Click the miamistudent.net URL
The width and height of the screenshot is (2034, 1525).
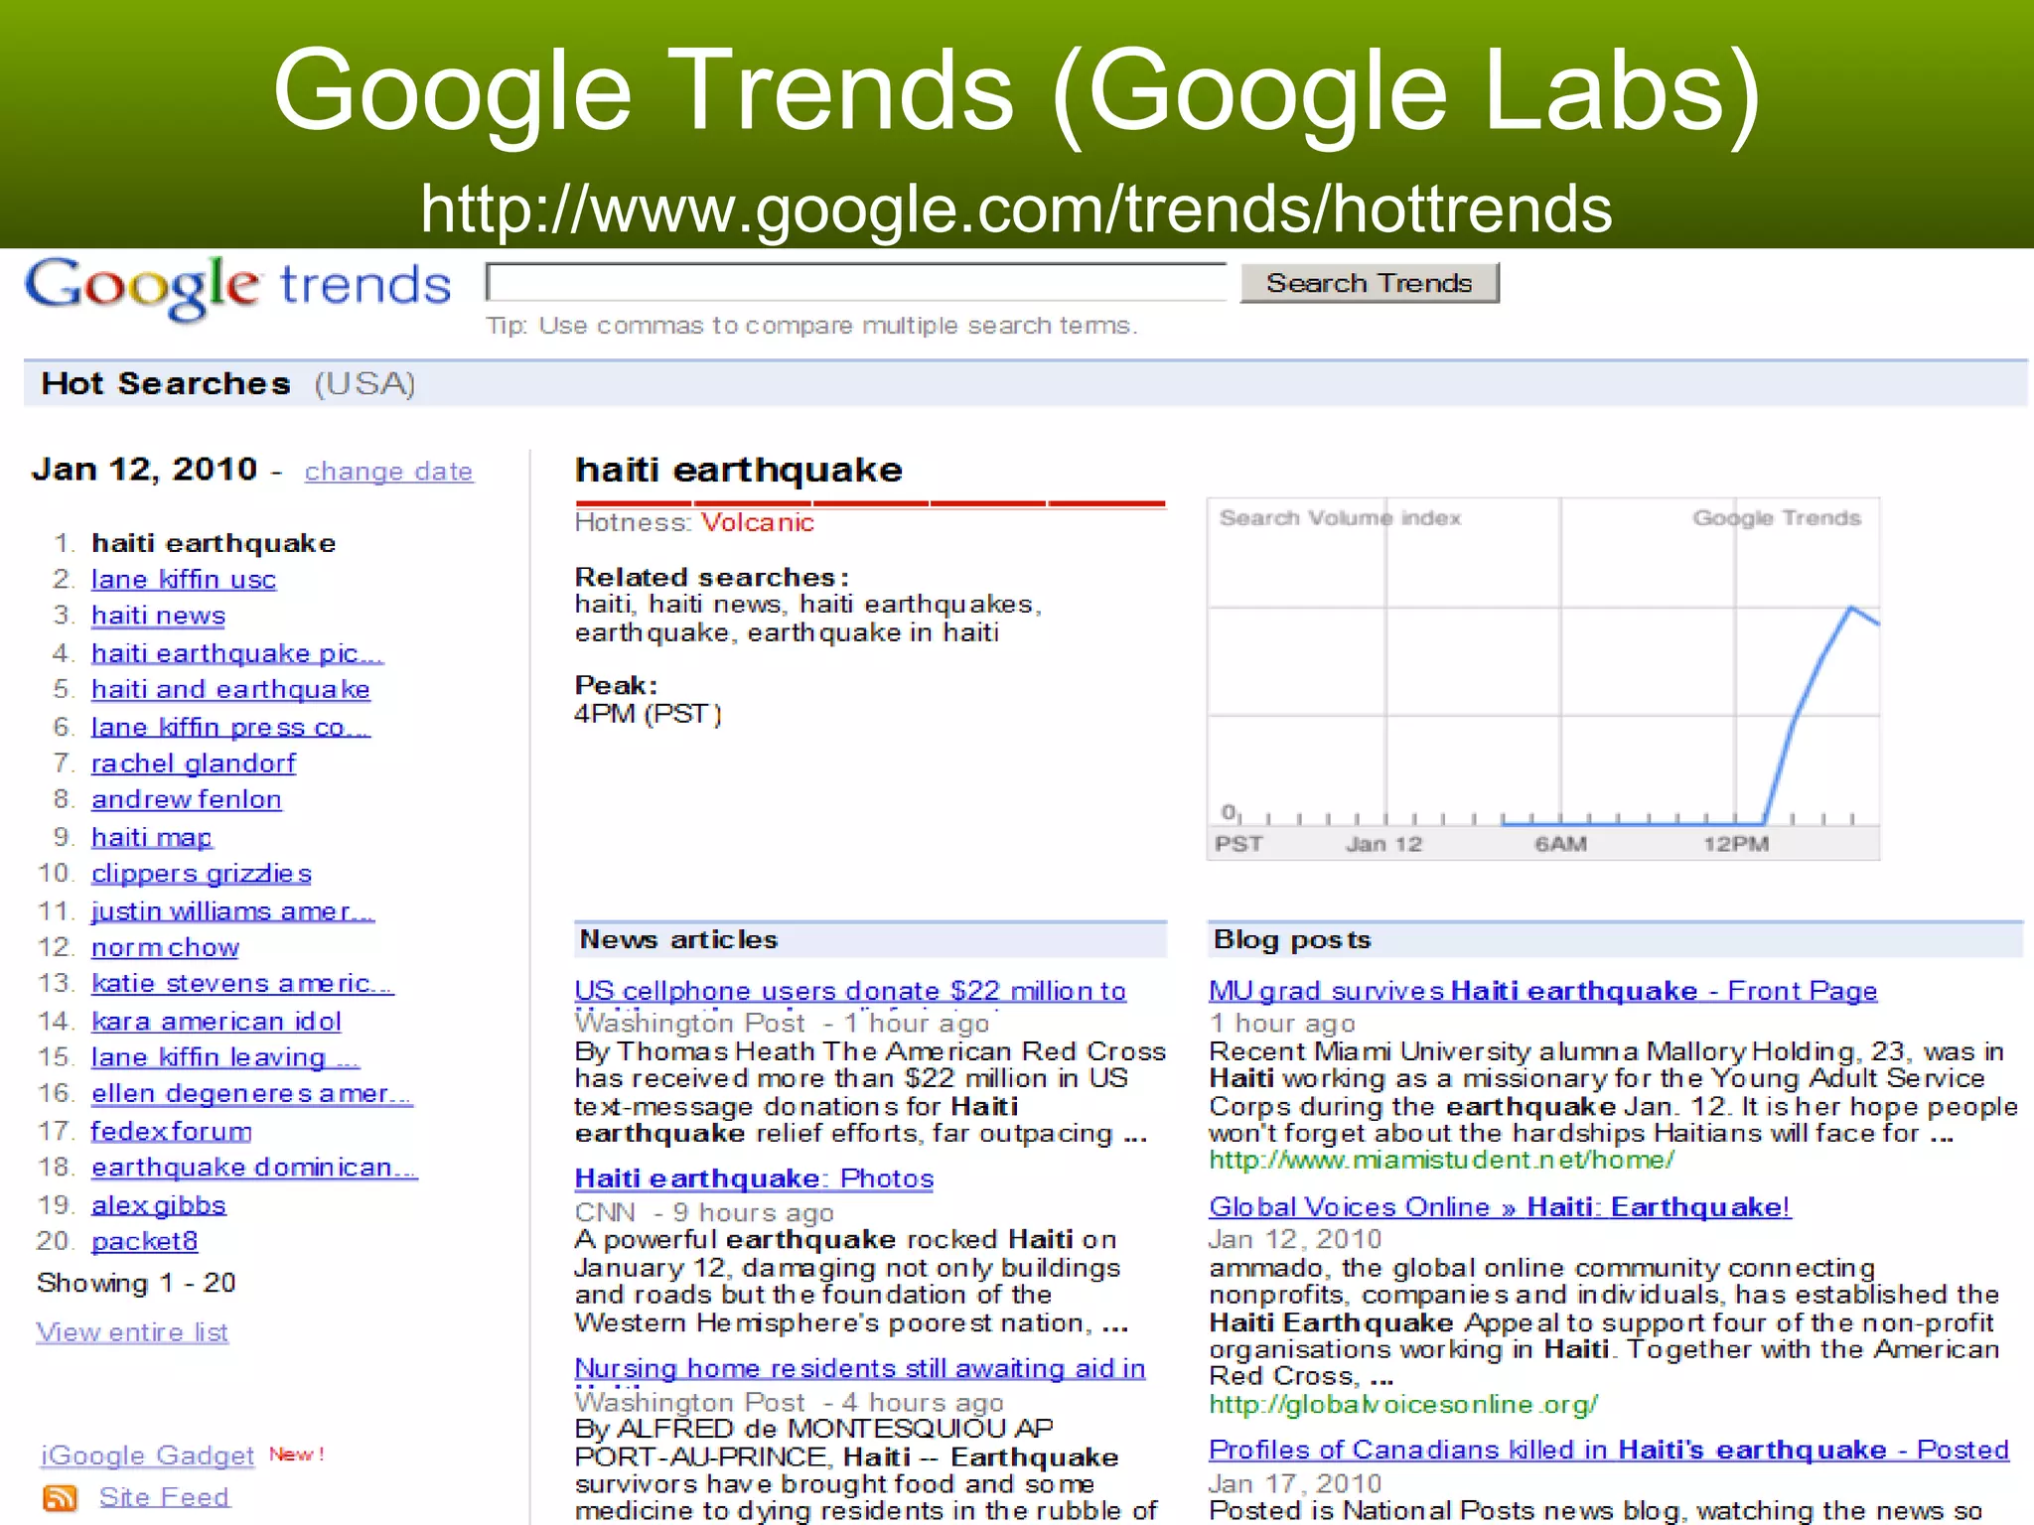[1442, 1160]
